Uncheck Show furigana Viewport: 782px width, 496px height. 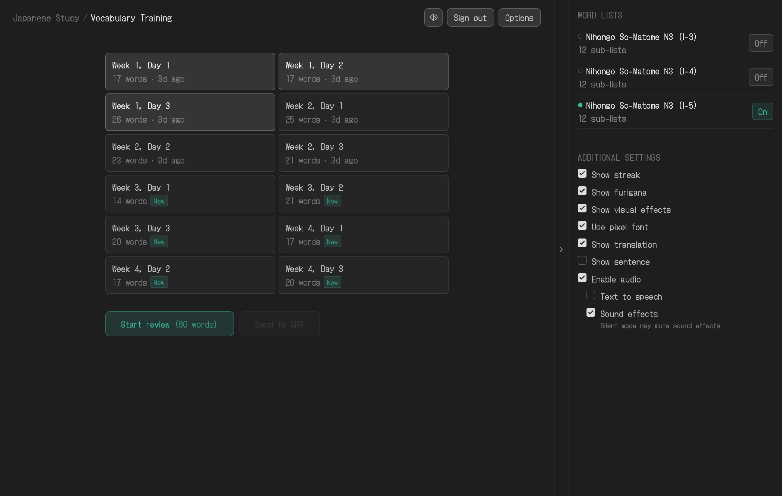pos(582,191)
